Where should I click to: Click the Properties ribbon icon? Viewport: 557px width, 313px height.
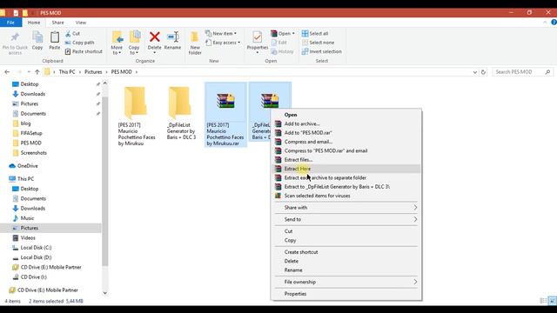[258, 37]
